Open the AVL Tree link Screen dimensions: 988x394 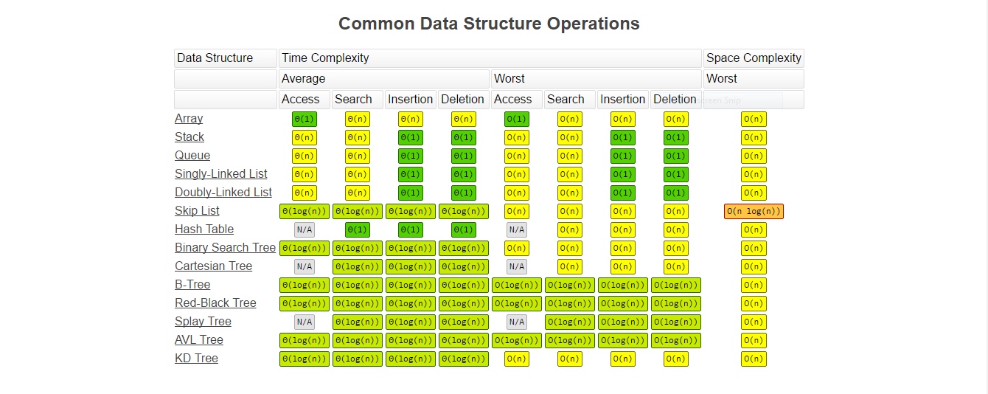[199, 340]
